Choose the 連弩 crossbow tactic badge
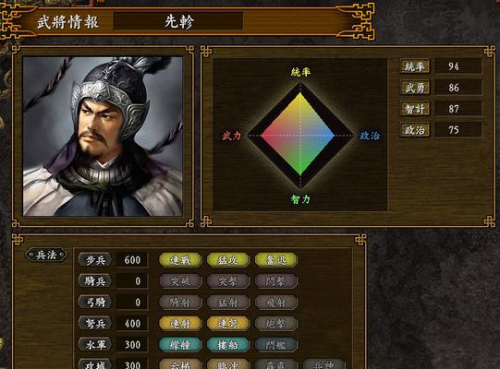This screenshot has width=500, height=369. 227,324
